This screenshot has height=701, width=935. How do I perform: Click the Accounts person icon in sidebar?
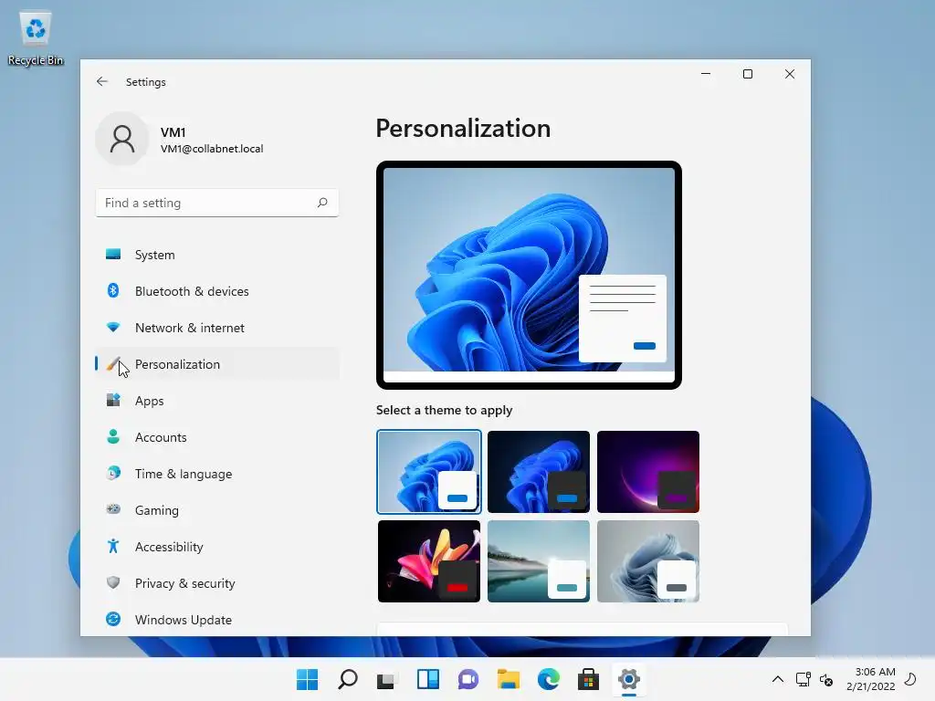112,437
